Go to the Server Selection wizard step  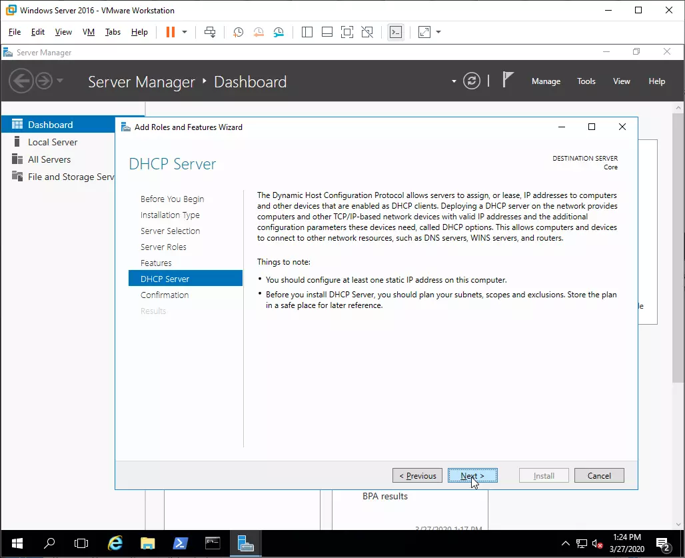pyautogui.click(x=171, y=231)
